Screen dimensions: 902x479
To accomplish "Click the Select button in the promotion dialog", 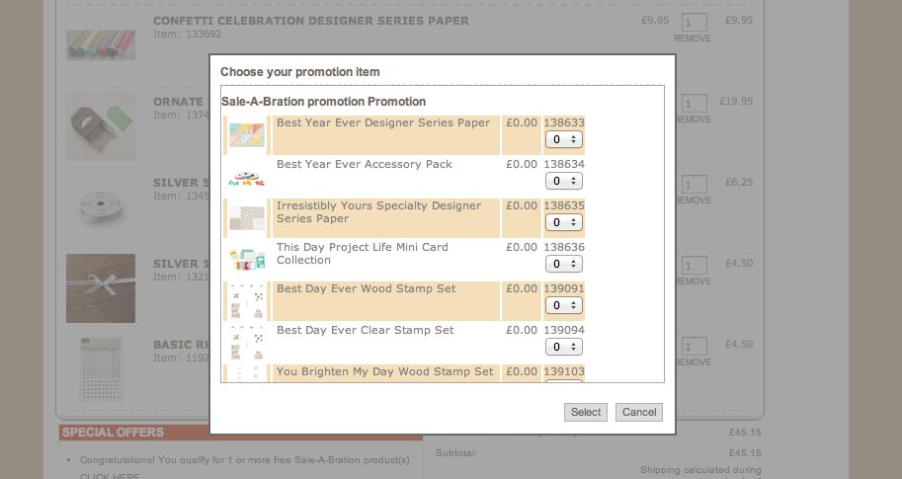I will click(586, 412).
